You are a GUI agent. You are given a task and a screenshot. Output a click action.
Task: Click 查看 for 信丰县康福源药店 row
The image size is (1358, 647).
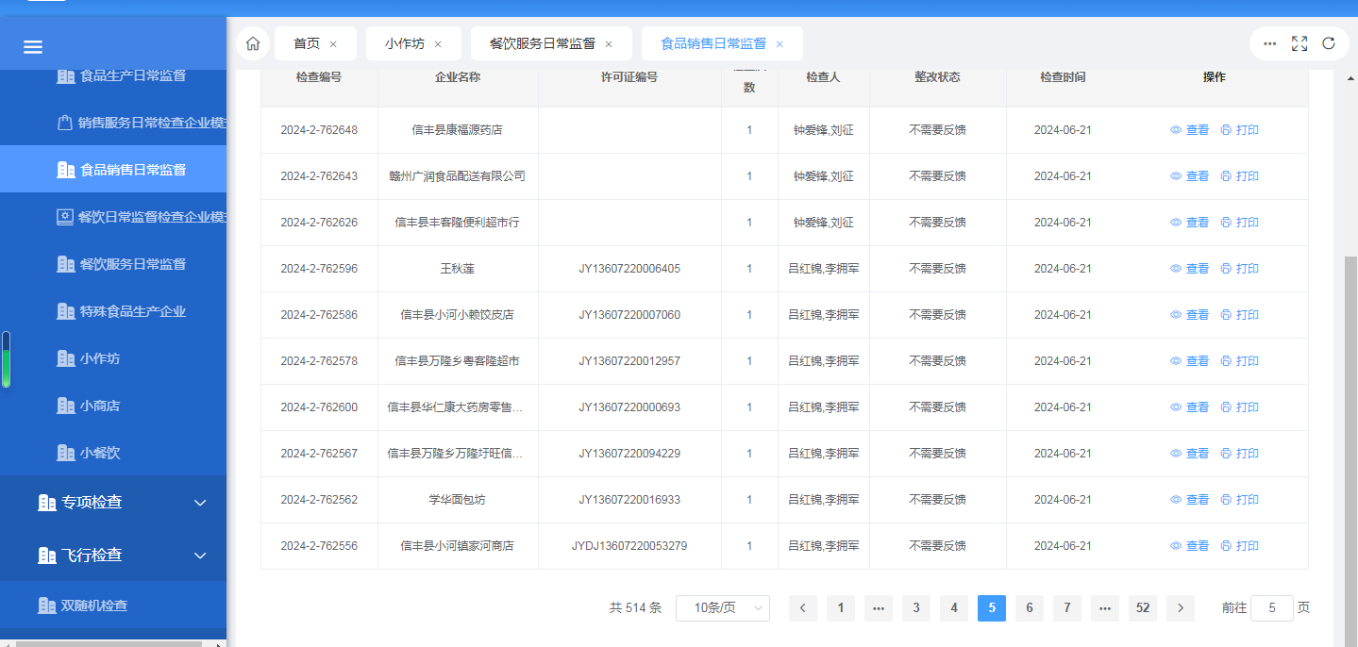pyautogui.click(x=1190, y=130)
